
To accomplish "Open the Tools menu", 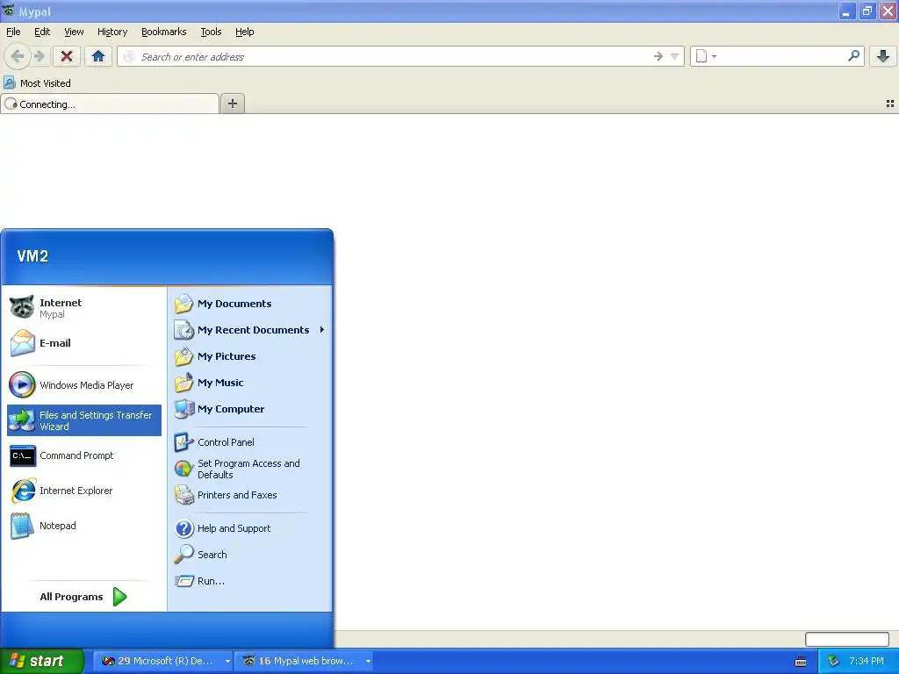I will pos(211,32).
